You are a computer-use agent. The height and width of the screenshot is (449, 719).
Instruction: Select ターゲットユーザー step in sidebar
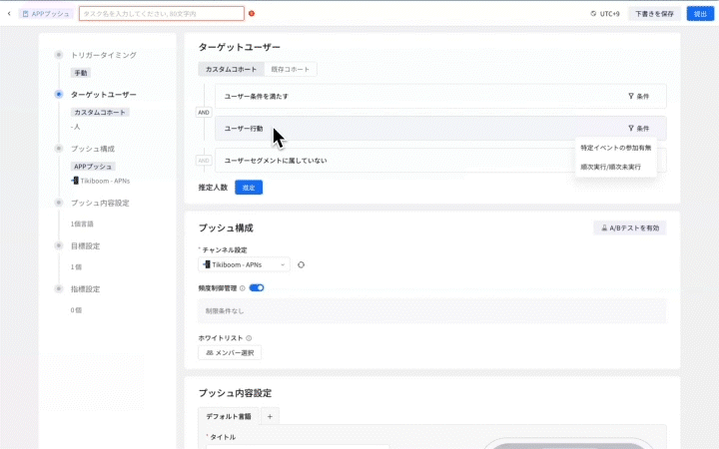103,95
